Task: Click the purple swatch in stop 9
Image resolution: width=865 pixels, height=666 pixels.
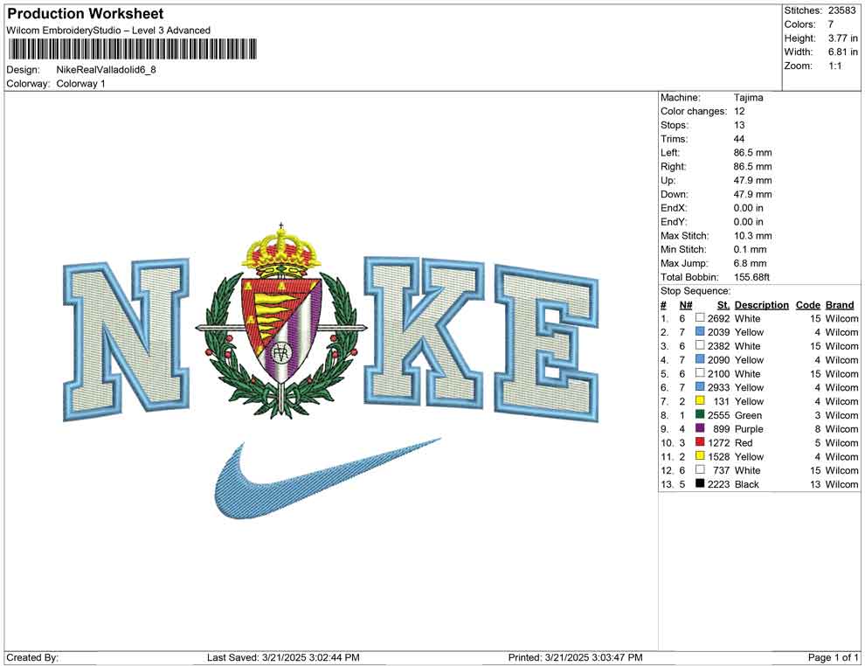Action: (x=700, y=428)
